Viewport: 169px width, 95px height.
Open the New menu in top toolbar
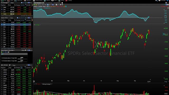point(4,1)
